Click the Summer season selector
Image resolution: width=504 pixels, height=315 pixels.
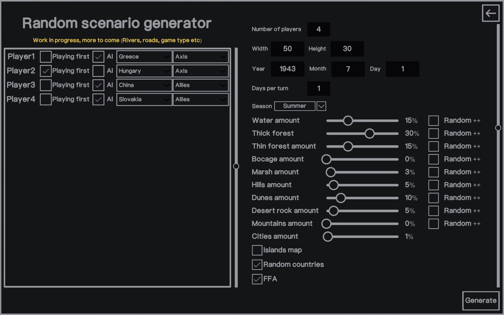pyautogui.click(x=295, y=106)
